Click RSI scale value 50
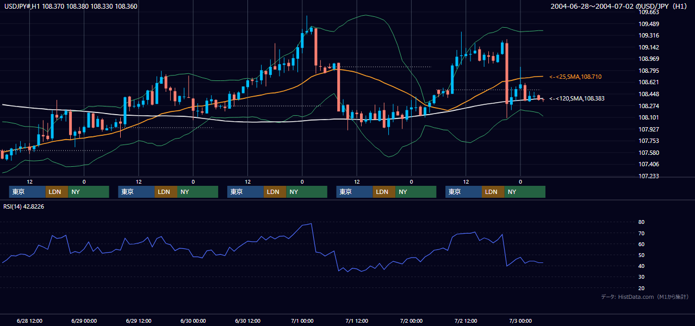This screenshot has height=326, width=695. click(x=642, y=255)
